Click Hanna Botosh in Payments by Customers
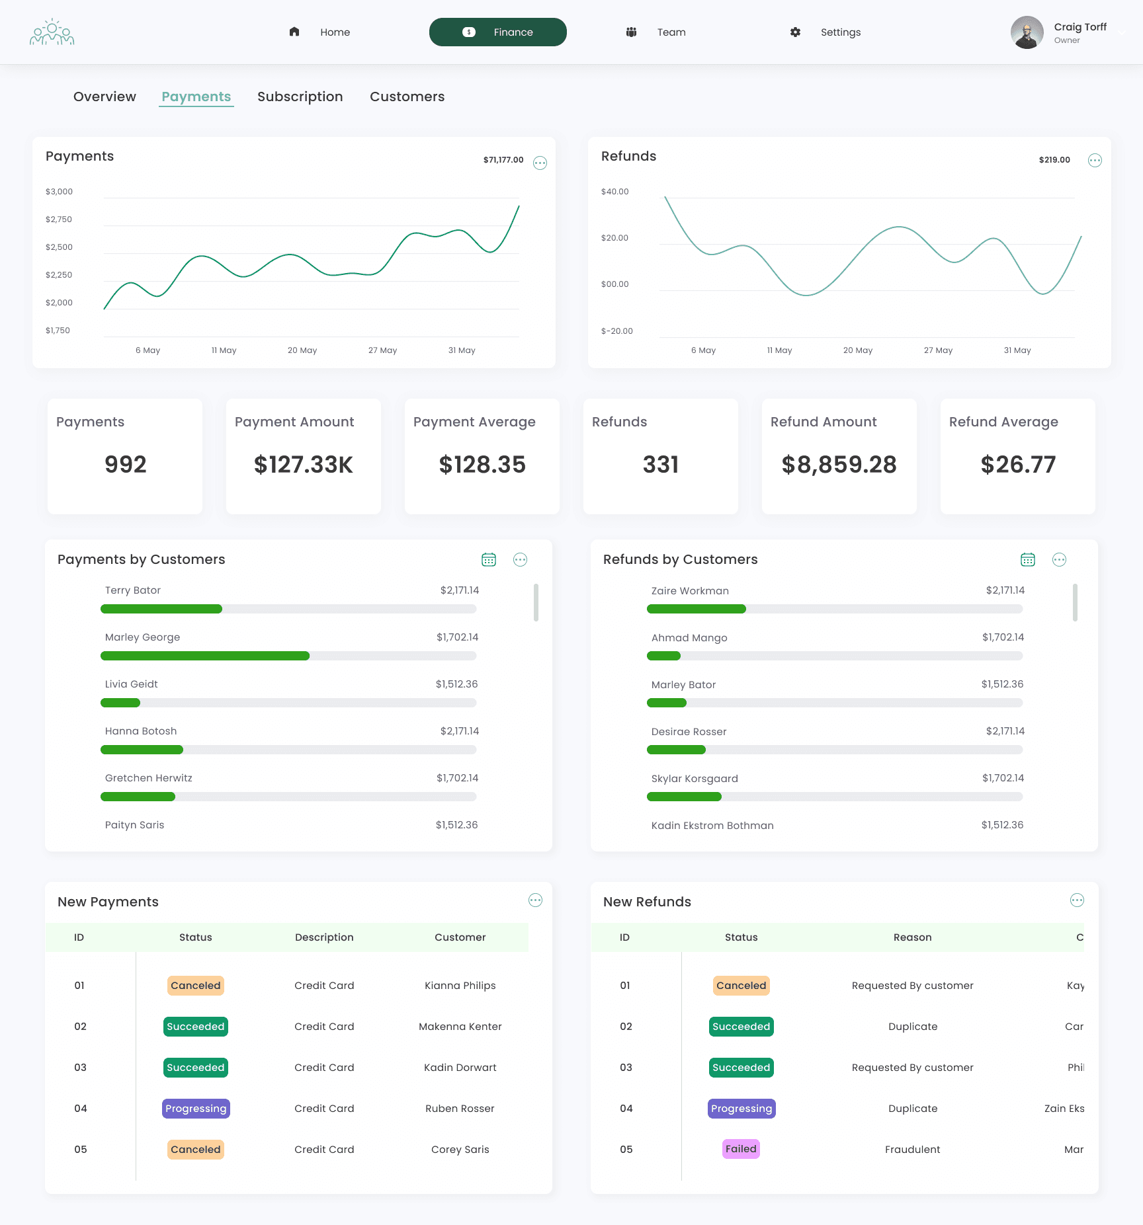The image size is (1143, 1225). (x=141, y=731)
